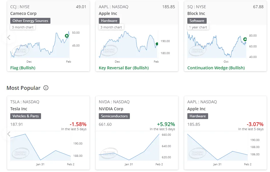Select the Vehicles & Parts tag
Screen dimensions: 270x172
click(x=26, y=116)
